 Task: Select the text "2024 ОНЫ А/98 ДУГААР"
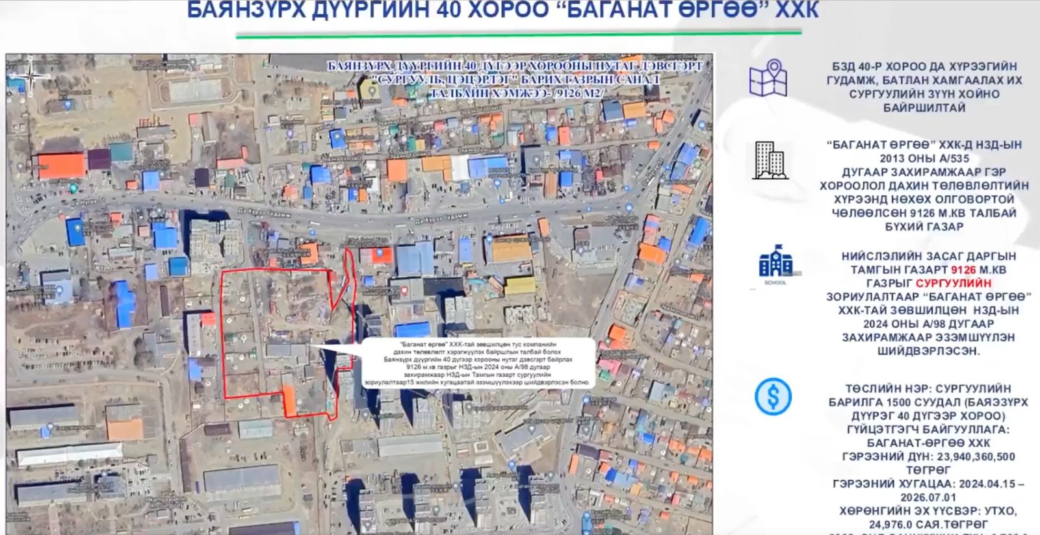(928, 324)
